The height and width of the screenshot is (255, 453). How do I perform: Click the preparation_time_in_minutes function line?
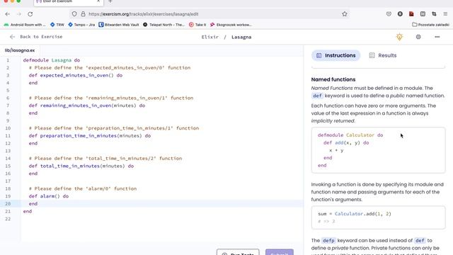click(90, 135)
